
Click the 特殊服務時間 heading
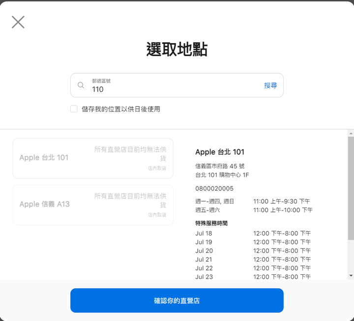click(211, 223)
